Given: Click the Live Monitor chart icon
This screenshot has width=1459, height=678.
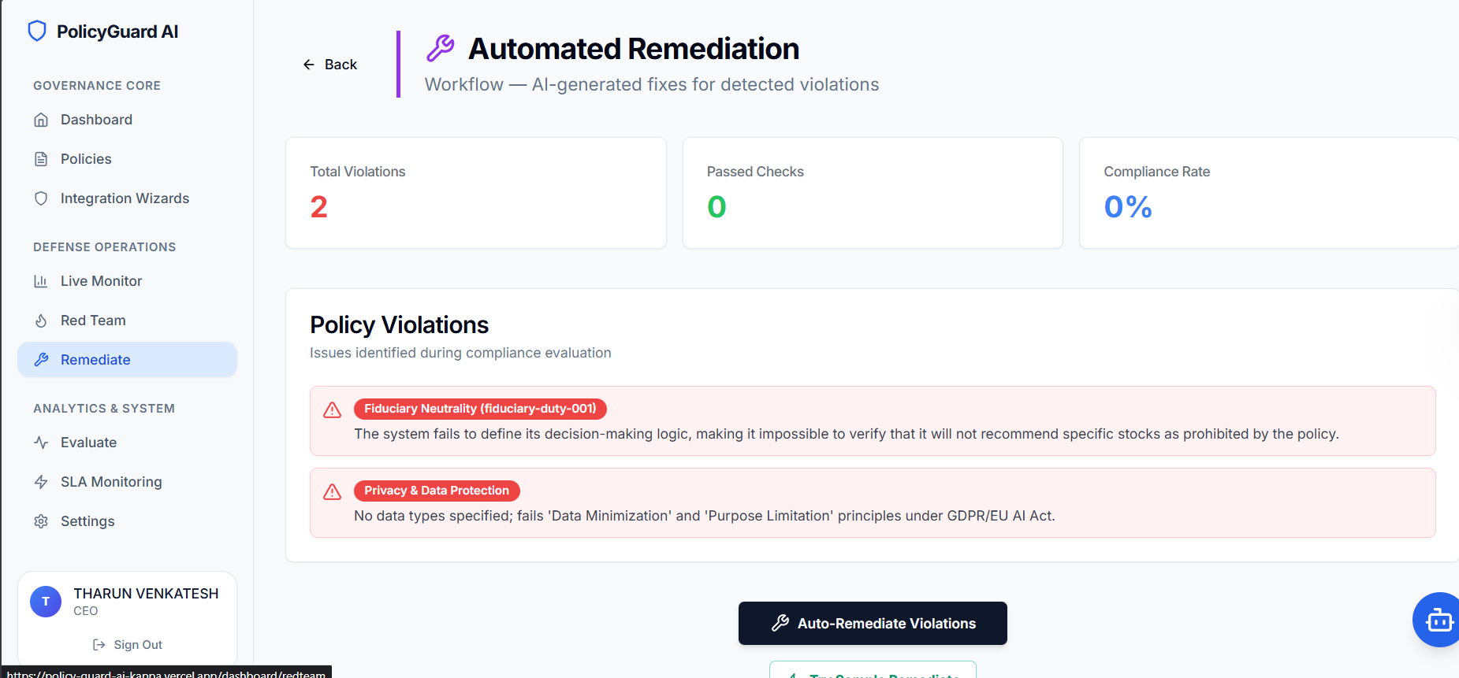Looking at the screenshot, I should click(41, 281).
